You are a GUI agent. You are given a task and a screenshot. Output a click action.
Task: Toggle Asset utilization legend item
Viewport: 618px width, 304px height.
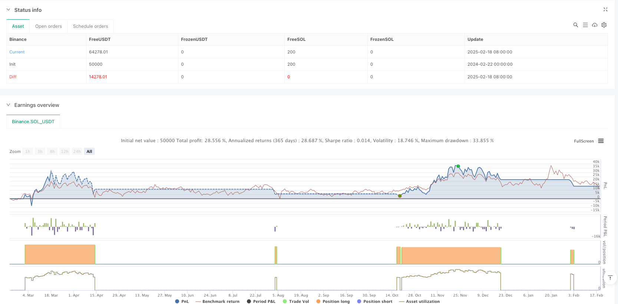pyautogui.click(x=419, y=301)
